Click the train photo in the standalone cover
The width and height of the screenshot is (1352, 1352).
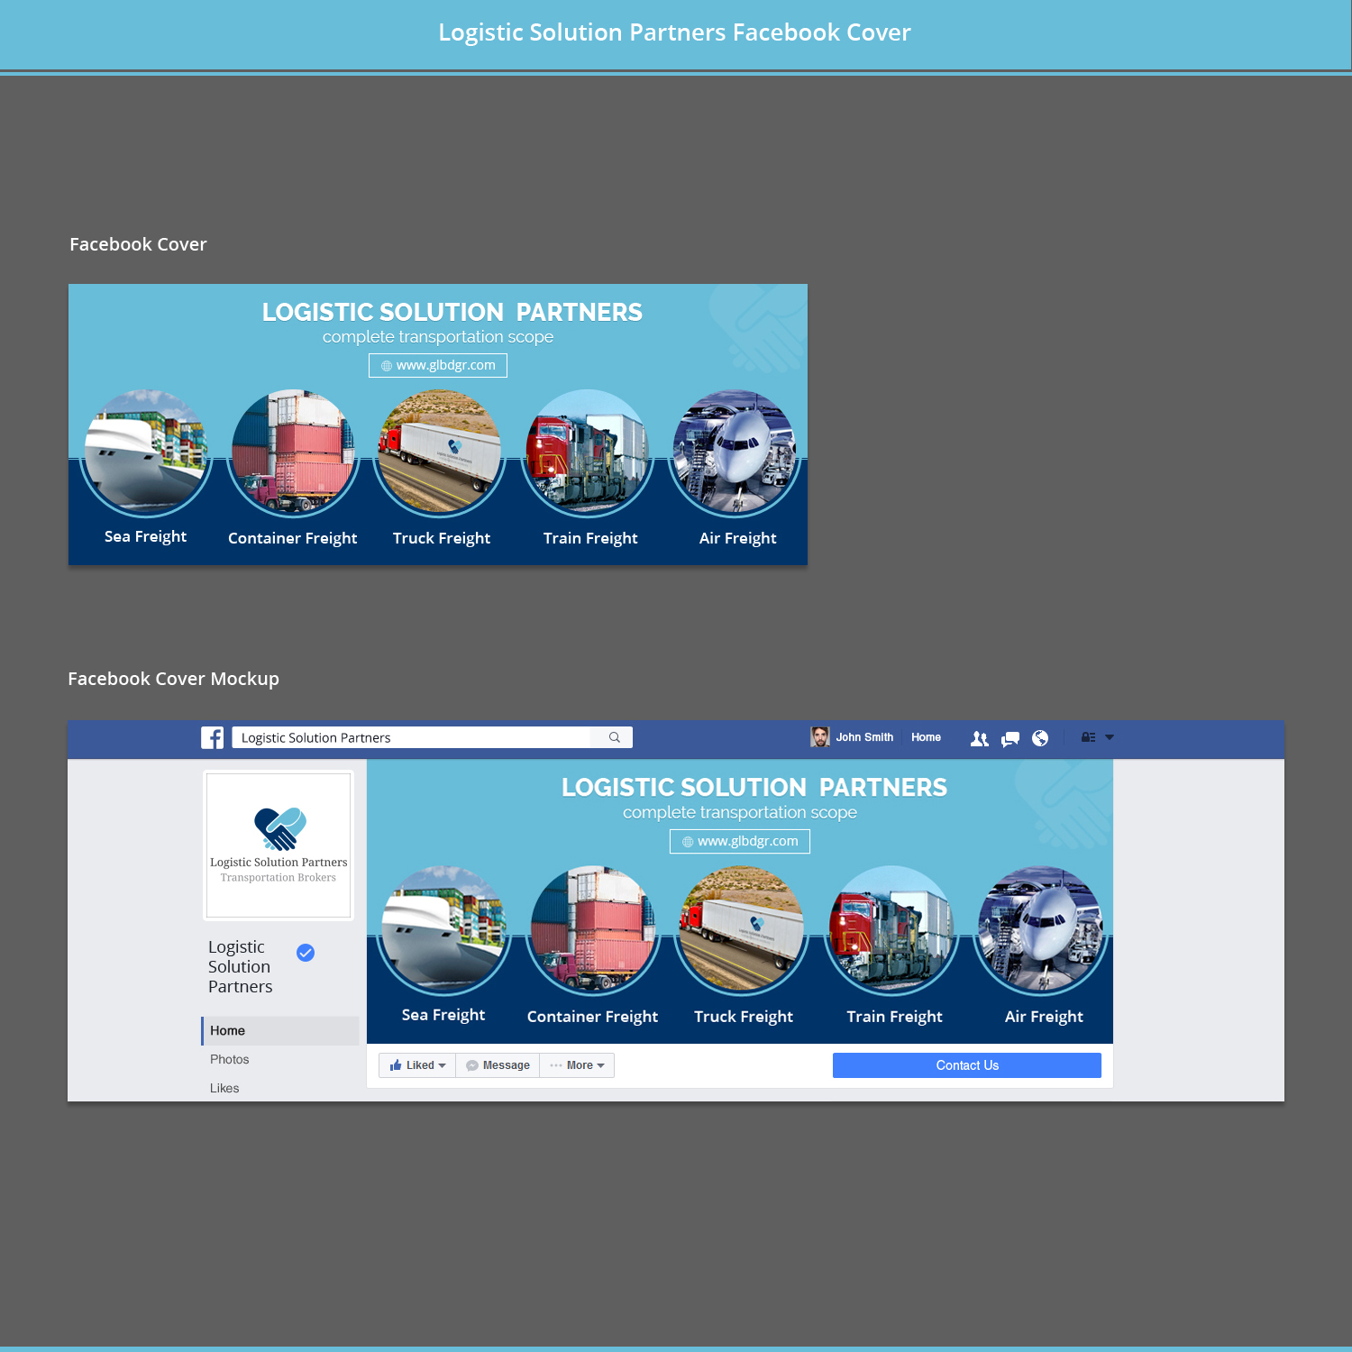588,452
